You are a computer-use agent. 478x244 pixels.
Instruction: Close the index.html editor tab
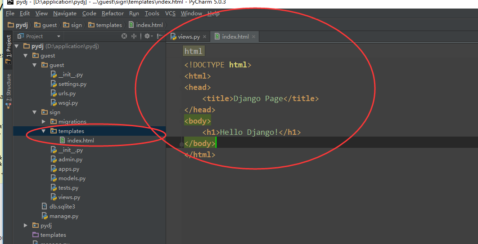coord(253,37)
